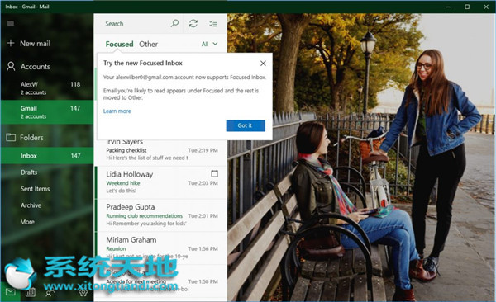Open Pradeep Gupta Running club recommendations email
The image size is (496, 302).
(x=161, y=215)
